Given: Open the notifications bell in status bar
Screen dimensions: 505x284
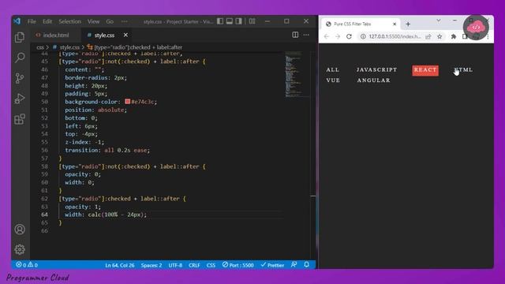Looking at the screenshot, I should coord(306,265).
